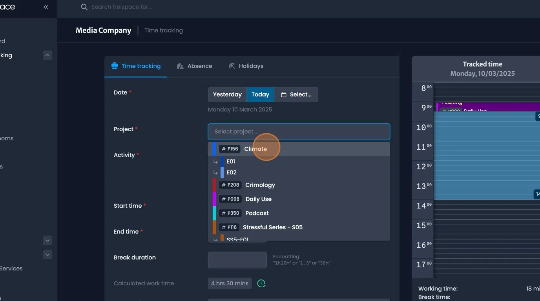Image resolution: width=540 pixels, height=301 pixels.
Task: Click the Break duration input field
Action: (237, 260)
